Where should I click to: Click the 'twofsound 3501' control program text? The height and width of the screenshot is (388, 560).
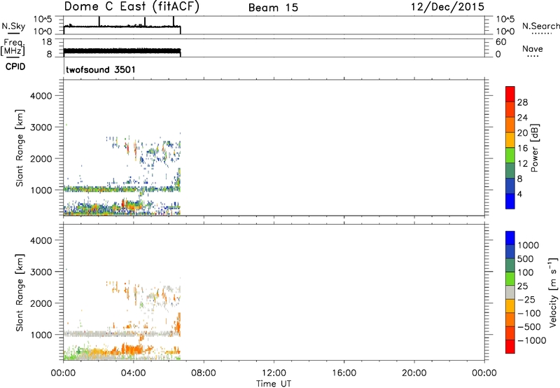[101, 69]
